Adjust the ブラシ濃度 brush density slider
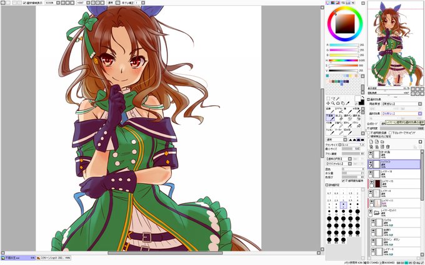Screen dimensions: 425x265 (353, 153)
